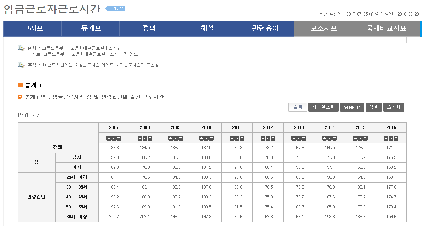Download table via 엑셀 button
Image resolution: width=422 pixels, height=226 pixels.
[374, 107]
